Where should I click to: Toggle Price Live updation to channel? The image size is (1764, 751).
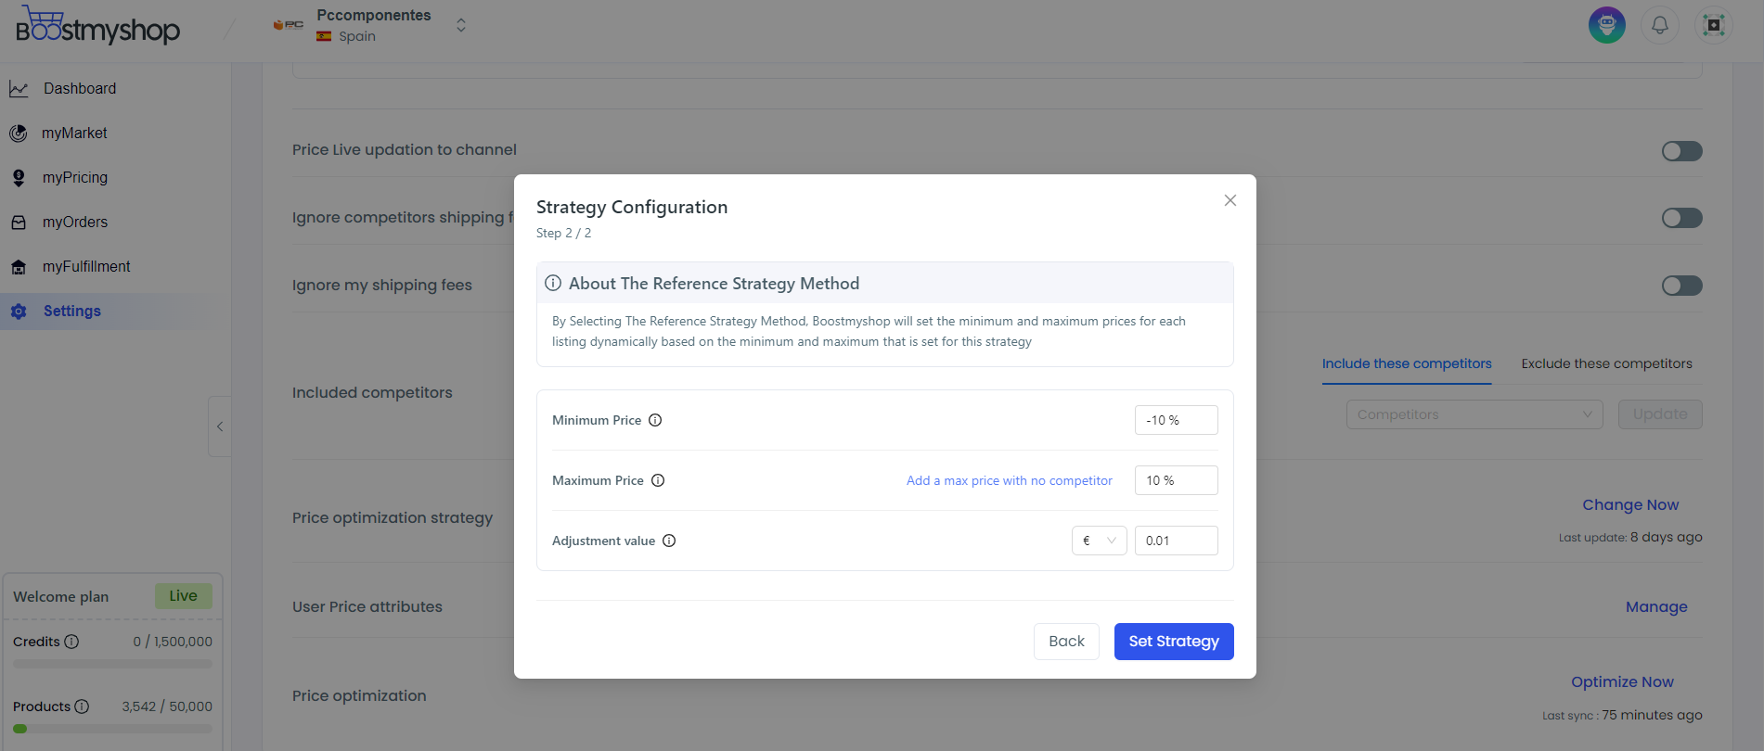click(x=1681, y=151)
